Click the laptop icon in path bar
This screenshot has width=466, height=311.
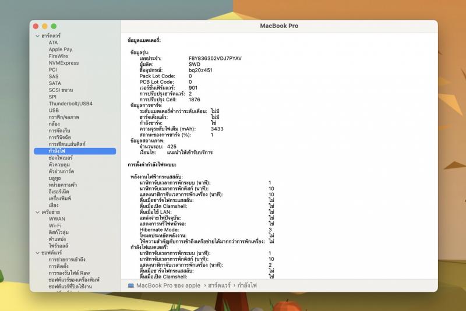tap(130, 285)
